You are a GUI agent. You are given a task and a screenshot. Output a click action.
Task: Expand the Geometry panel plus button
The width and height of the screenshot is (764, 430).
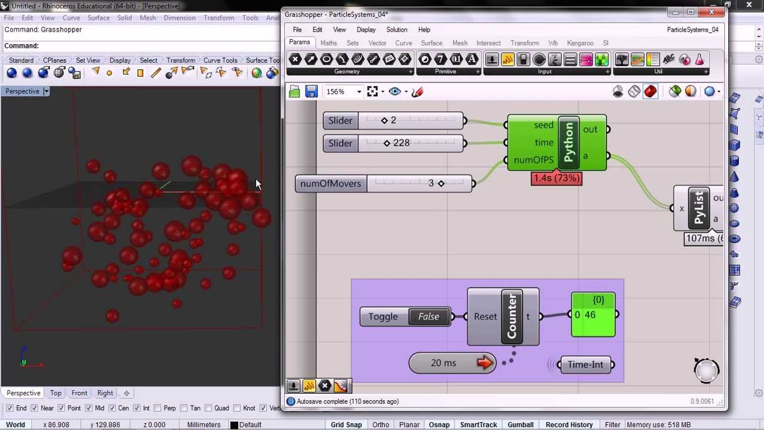[411, 72]
